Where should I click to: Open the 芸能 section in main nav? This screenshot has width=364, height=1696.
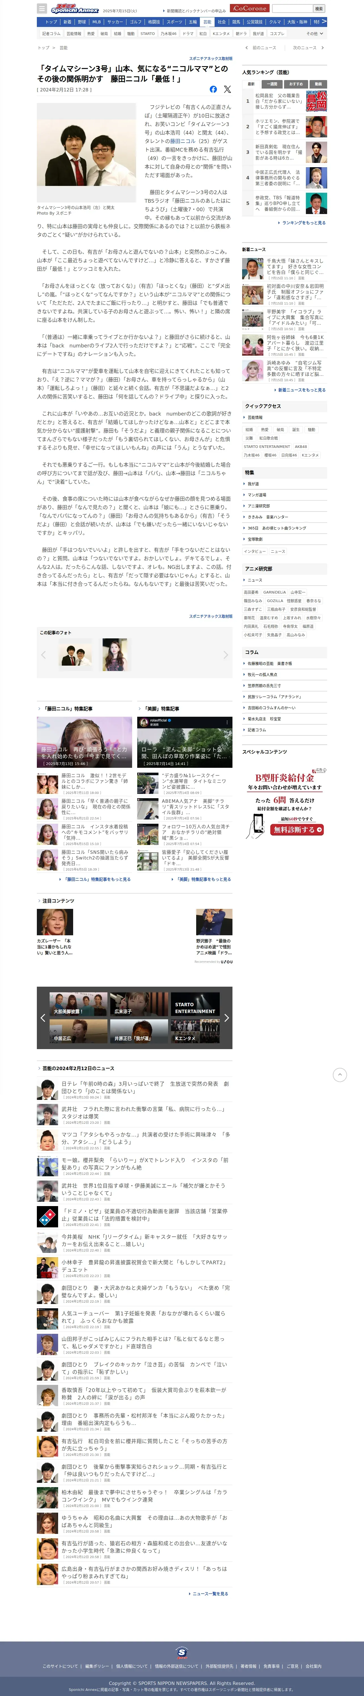[207, 22]
